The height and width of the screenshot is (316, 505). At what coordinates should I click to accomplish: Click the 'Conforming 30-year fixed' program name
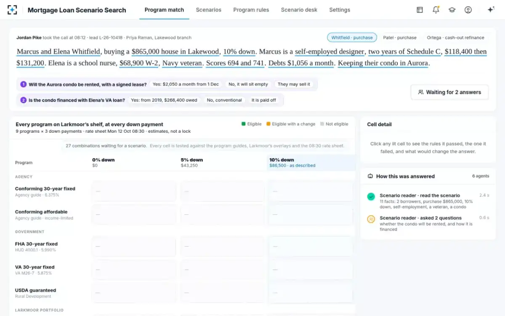[x=45, y=189]
